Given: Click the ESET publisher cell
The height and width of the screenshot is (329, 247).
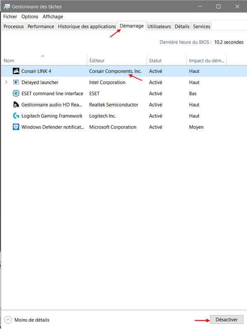Looking at the screenshot, I should click(94, 93).
